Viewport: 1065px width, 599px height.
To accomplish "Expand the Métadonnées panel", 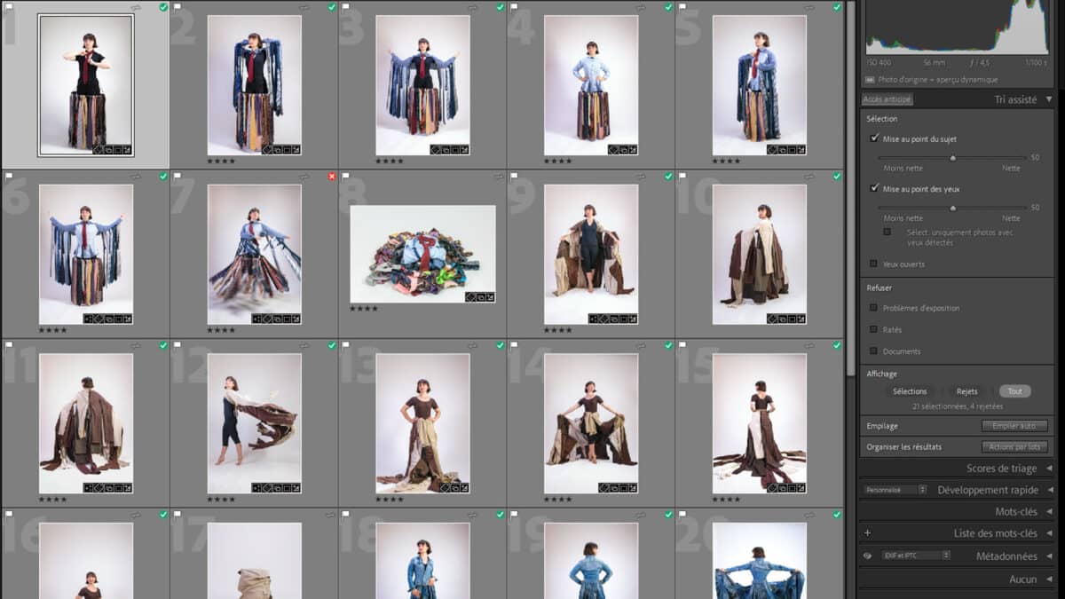I will [x=1049, y=556].
